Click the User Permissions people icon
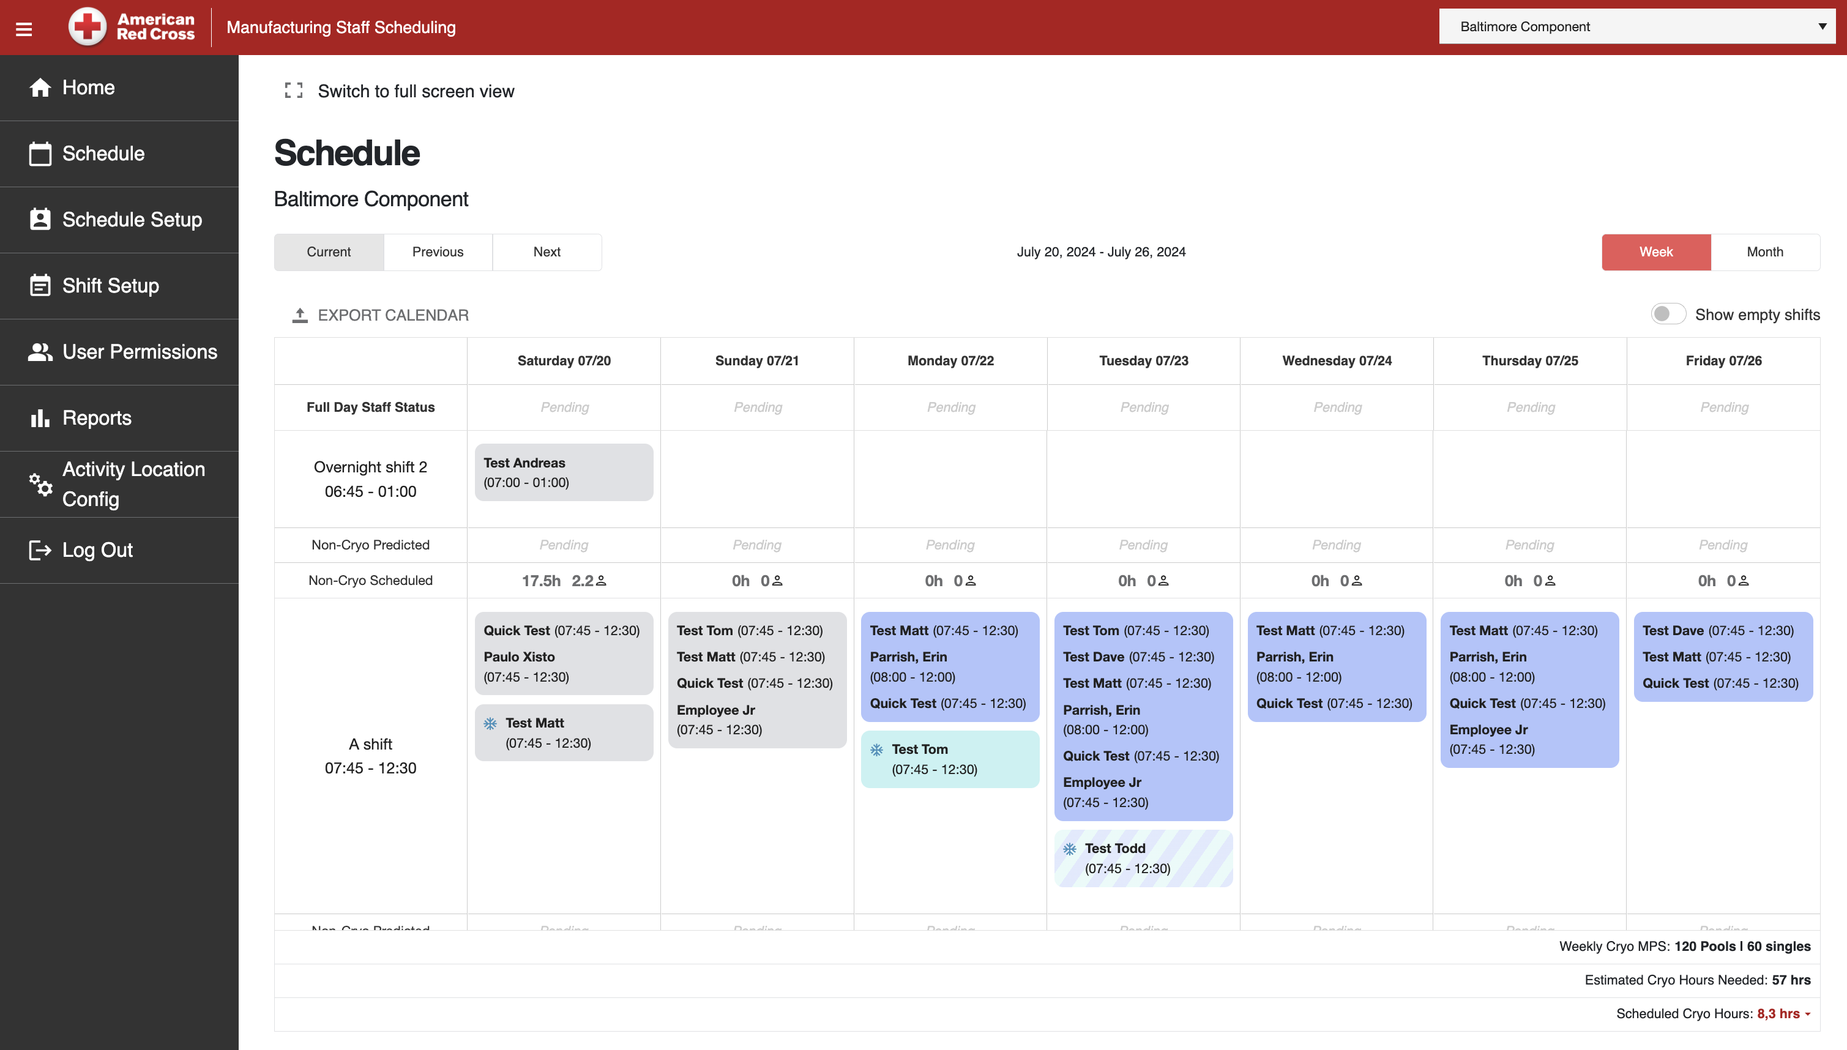Screen dimensions: 1847x1050 pyautogui.click(x=40, y=352)
